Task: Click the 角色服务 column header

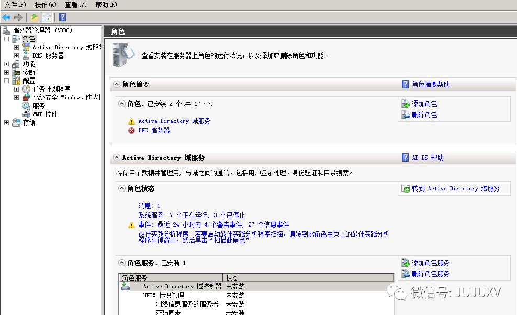Action: pyautogui.click(x=171, y=278)
